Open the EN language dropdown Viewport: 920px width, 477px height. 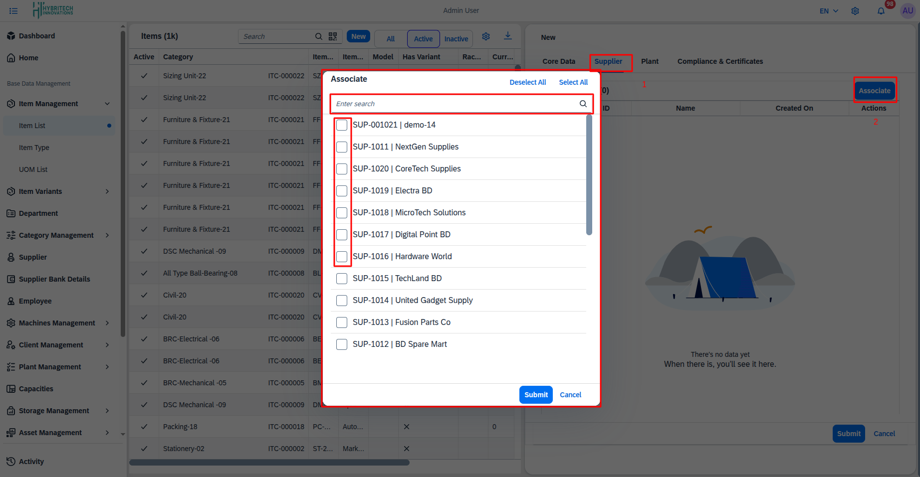point(829,11)
